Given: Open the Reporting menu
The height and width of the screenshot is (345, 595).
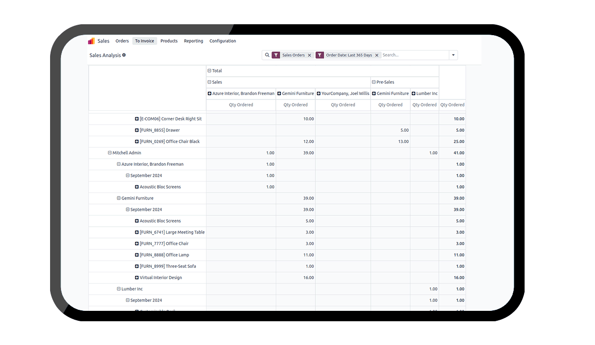Looking at the screenshot, I should click(193, 41).
